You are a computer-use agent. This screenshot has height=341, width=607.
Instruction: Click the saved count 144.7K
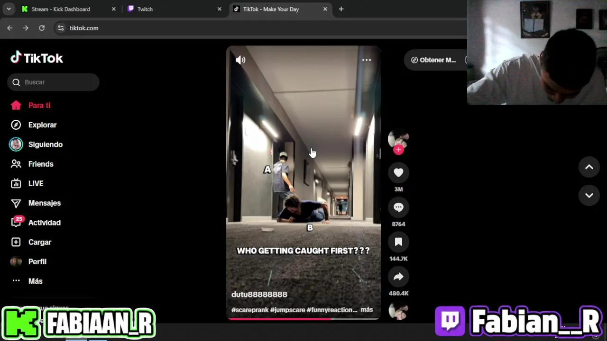coord(398,259)
